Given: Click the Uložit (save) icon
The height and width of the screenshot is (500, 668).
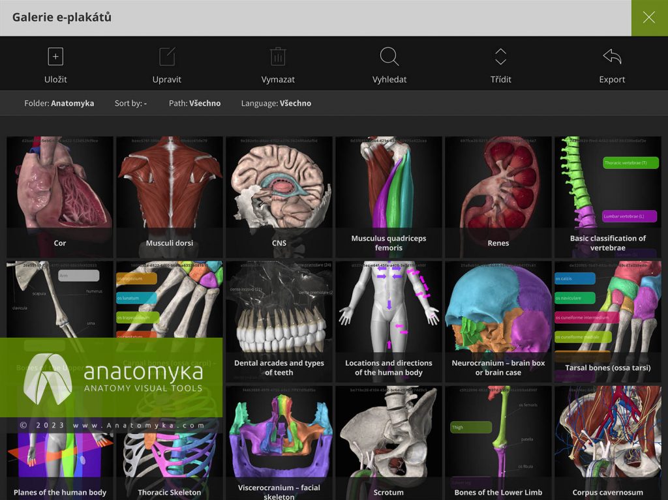Looking at the screenshot, I should [56, 57].
